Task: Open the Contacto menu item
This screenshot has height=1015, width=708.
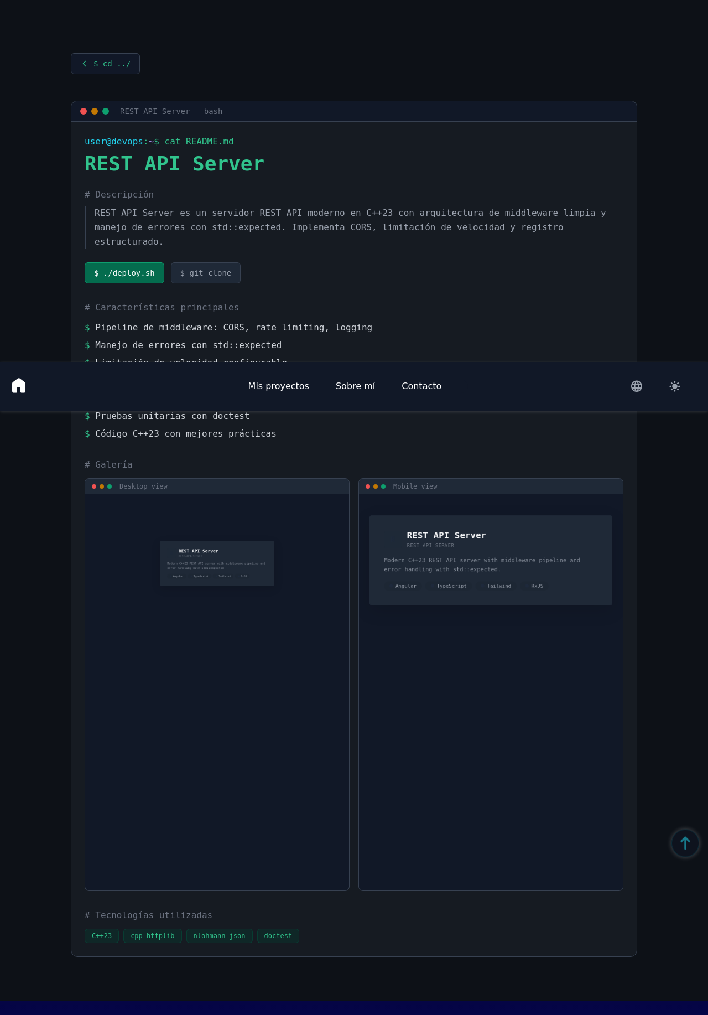Action: pyautogui.click(x=421, y=386)
